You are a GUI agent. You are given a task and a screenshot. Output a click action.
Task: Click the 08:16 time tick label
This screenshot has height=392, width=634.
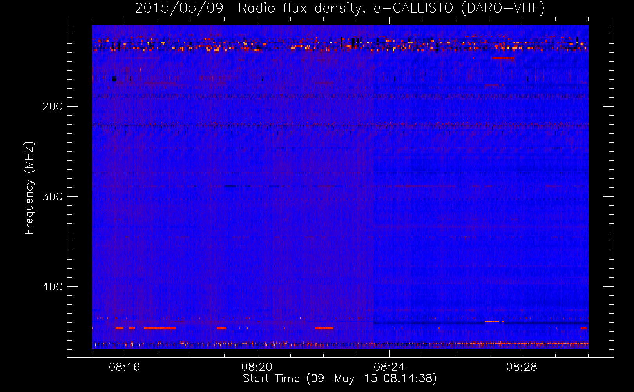pyautogui.click(x=125, y=367)
